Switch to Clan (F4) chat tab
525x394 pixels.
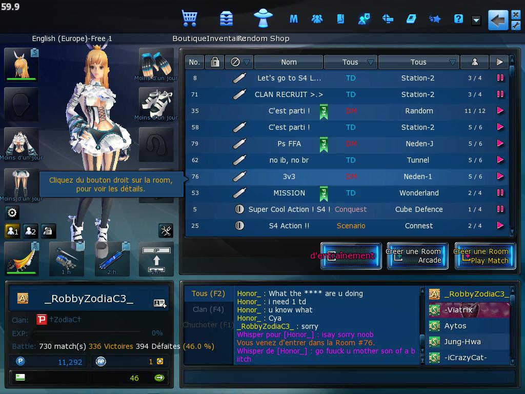(x=208, y=309)
